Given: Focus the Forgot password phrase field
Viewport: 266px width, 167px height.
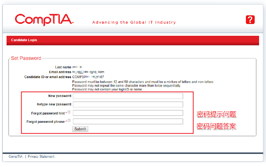Looking at the screenshot, I should tap(128, 122).
